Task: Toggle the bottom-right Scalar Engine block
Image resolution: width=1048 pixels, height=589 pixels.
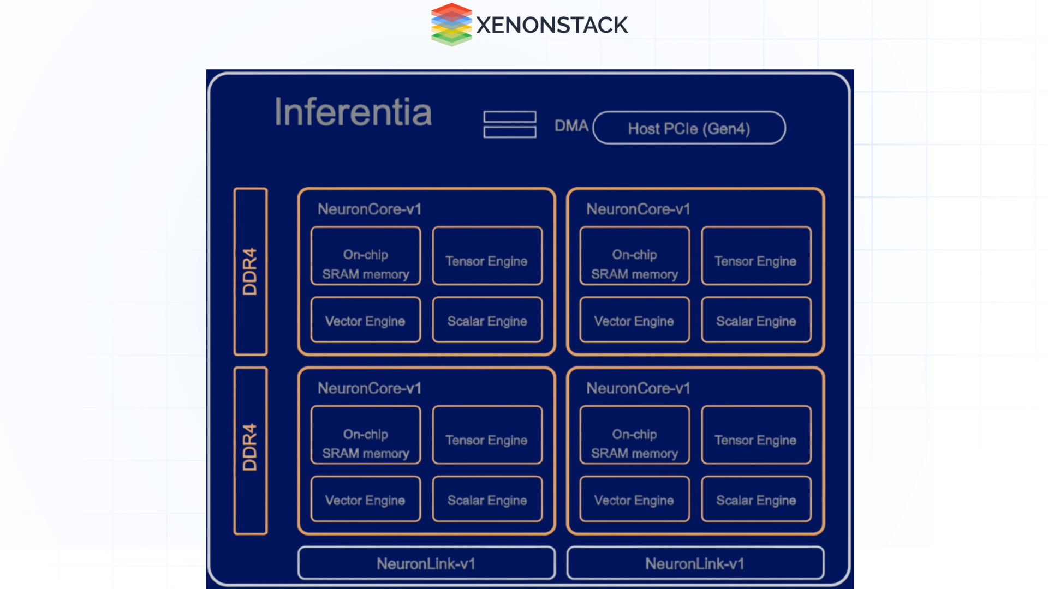Action: coord(756,499)
